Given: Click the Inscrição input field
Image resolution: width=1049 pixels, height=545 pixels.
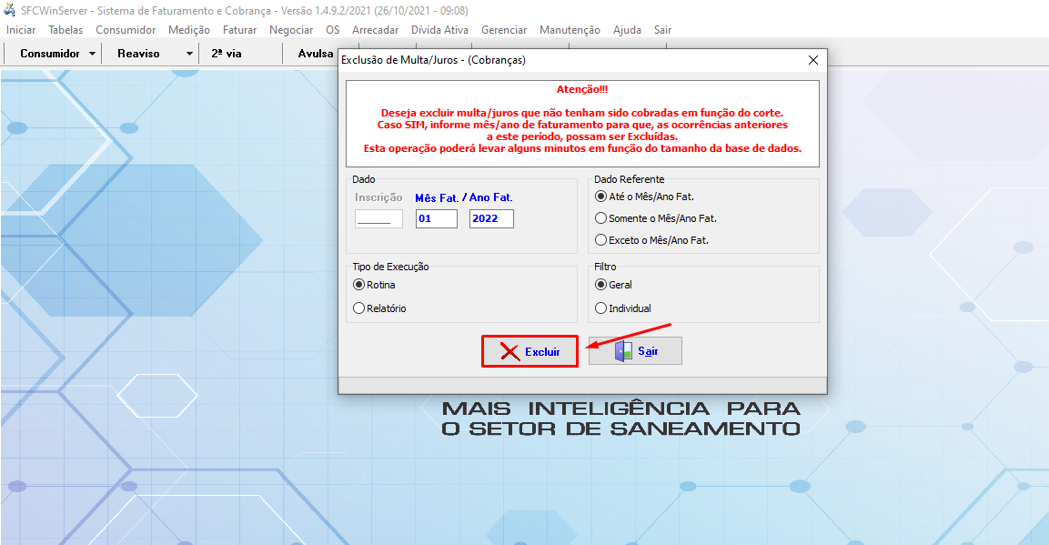Looking at the screenshot, I should coord(378,219).
